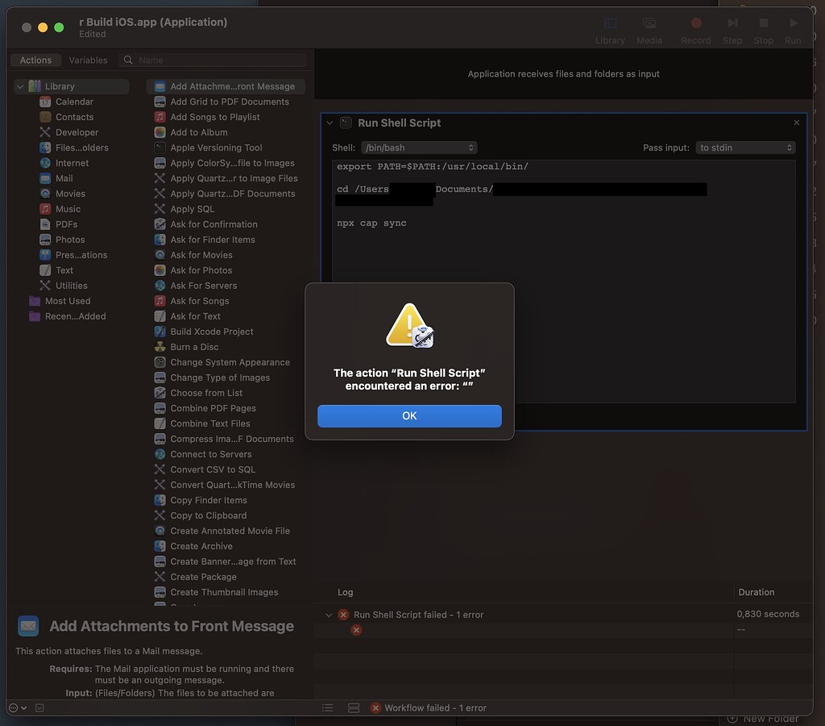The image size is (825, 726).
Task: Select Connect to Servers action
Action: [211, 454]
